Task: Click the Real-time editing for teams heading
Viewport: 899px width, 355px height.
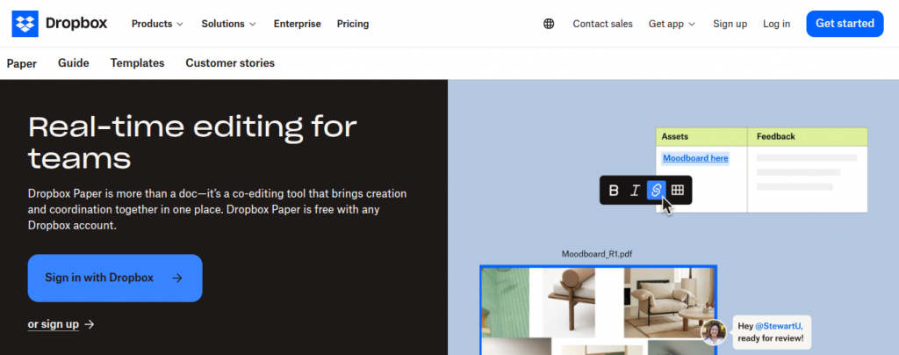Action: coord(192,142)
